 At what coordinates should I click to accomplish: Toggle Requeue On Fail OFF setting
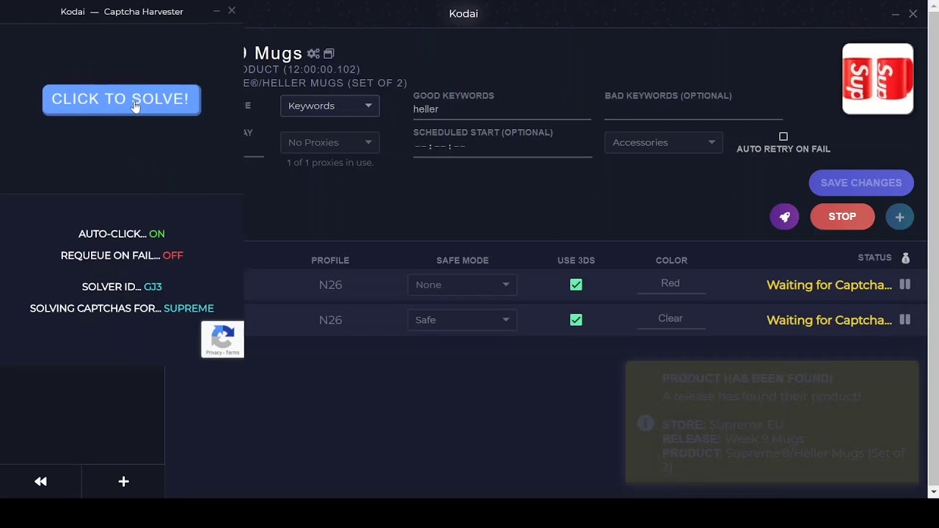[173, 255]
